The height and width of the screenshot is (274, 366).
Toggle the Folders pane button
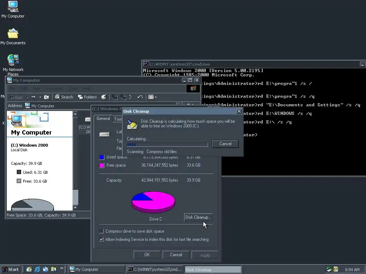tap(87, 97)
